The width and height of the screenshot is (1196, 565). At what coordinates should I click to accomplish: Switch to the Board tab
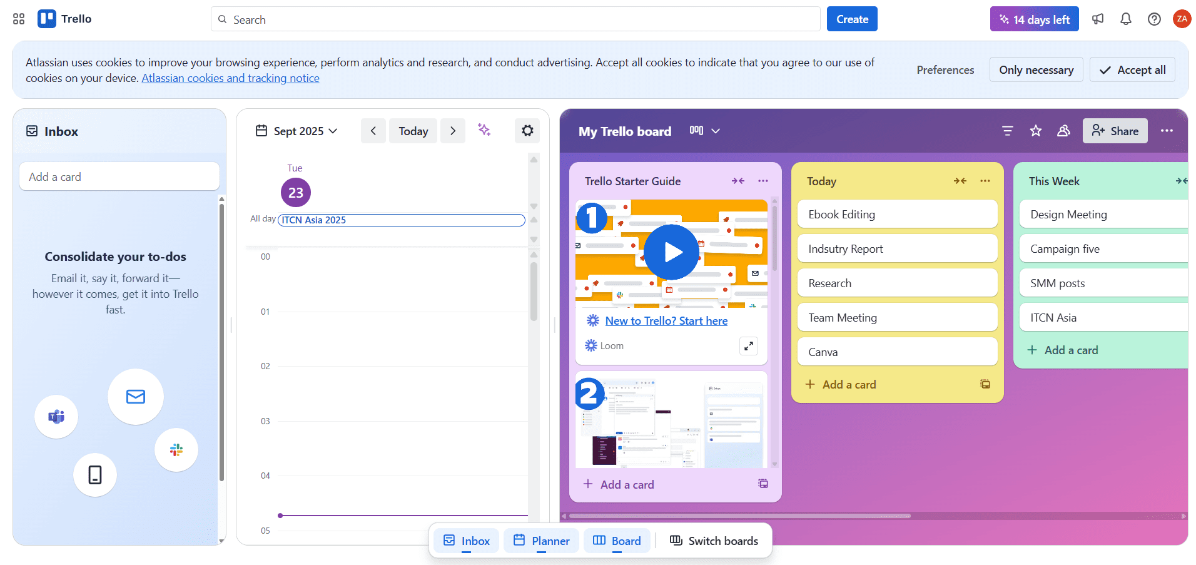coord(616,541)
